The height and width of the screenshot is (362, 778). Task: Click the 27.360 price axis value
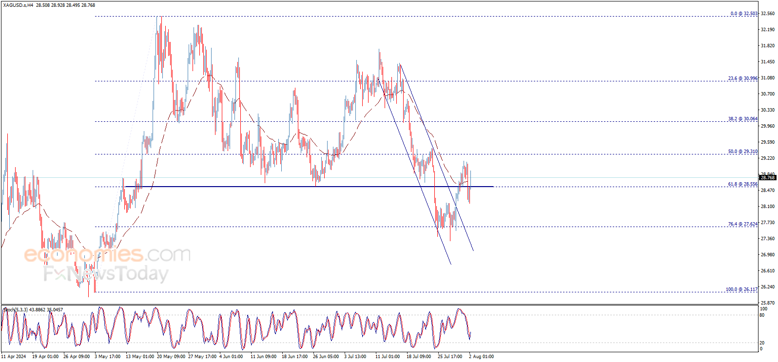pos(767,239)
